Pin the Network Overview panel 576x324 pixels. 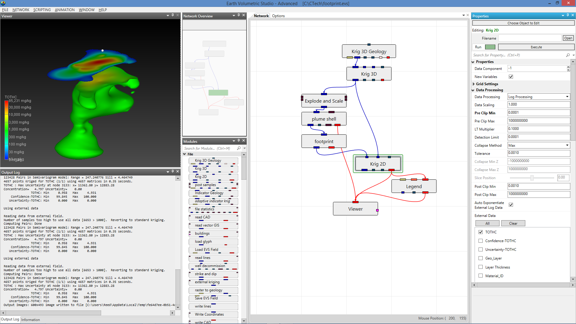(239, 15)
